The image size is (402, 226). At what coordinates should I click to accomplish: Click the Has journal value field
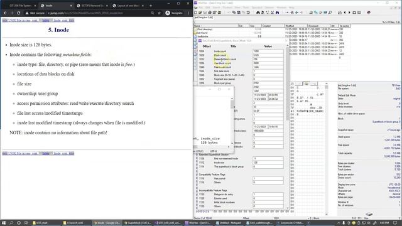[x=268, y=178]
